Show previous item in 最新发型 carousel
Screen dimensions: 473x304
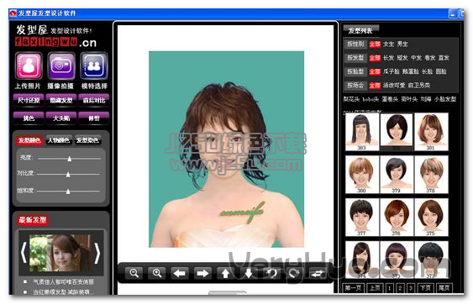(x=24, y=253)
